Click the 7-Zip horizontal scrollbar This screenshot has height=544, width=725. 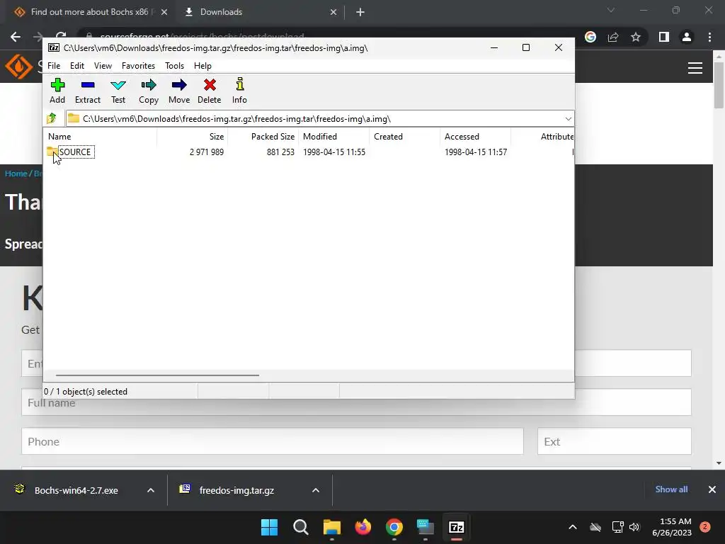tap(157, 375)
